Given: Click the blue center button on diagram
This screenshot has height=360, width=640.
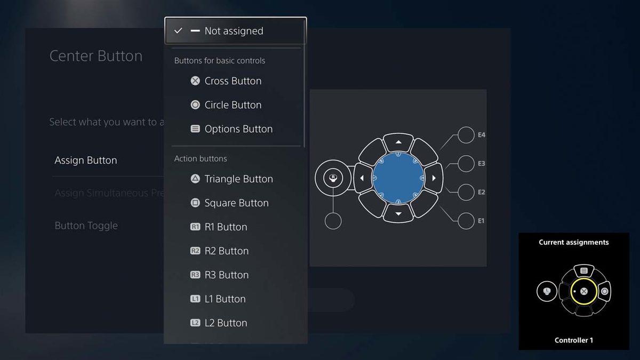Looking at the screenshot, I should click(x=398, y=177).
